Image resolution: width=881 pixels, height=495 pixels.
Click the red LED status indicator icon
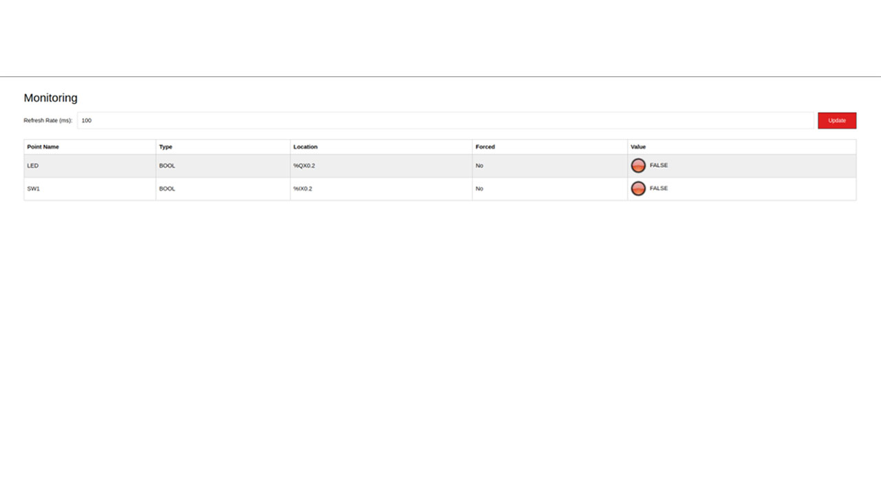coord(638,166)
